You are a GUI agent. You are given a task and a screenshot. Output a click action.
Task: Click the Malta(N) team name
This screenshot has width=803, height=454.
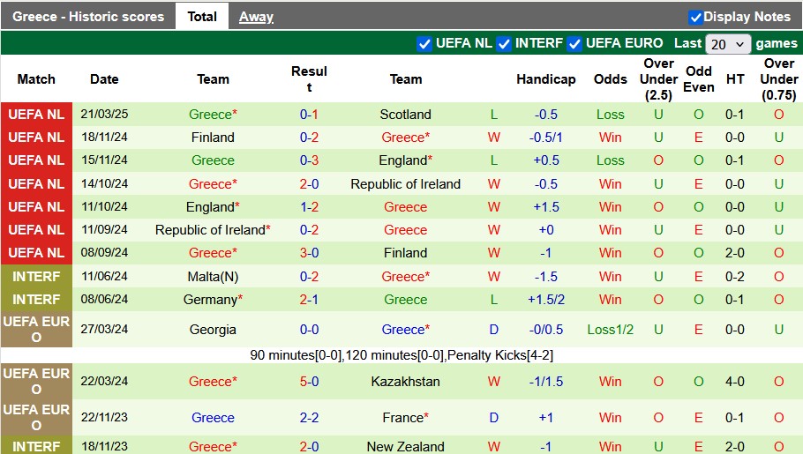213,277
